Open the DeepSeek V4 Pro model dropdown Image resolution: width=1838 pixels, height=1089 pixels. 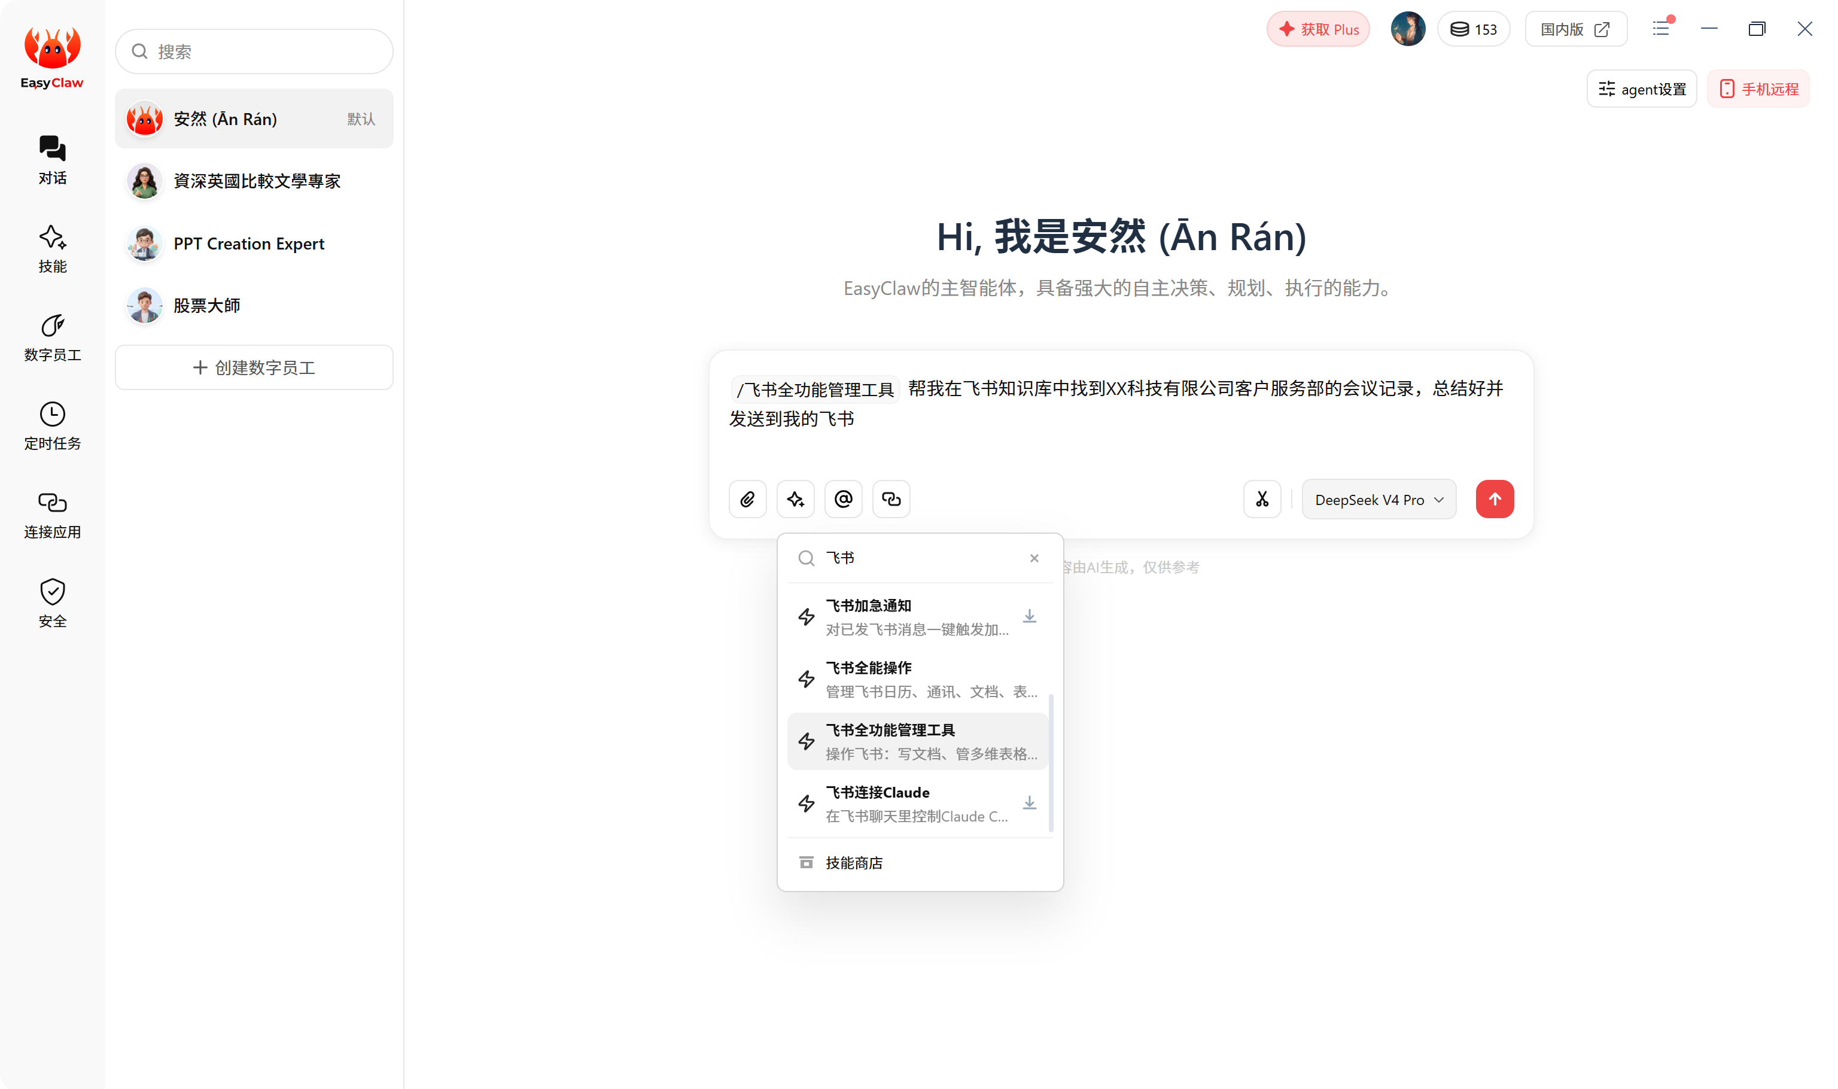(1378, 499)
